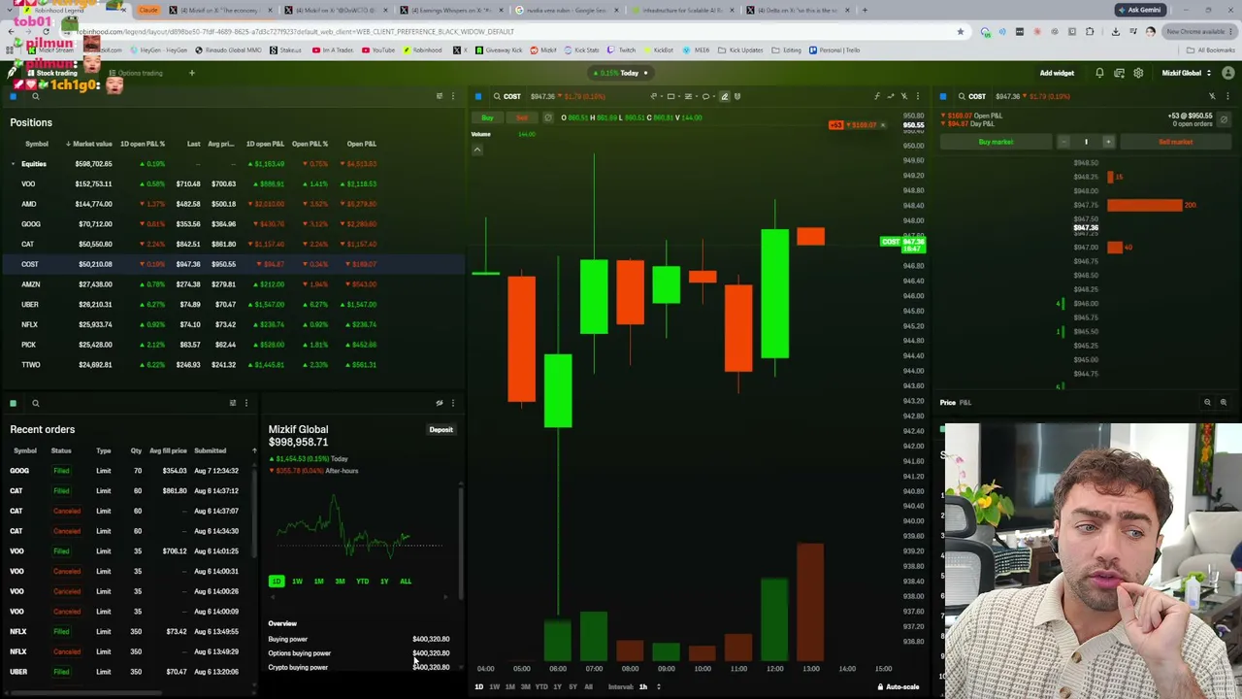Viewport: 1242px width, 699px height.
Task: Open chart widget more options menu
Action: 917,96
